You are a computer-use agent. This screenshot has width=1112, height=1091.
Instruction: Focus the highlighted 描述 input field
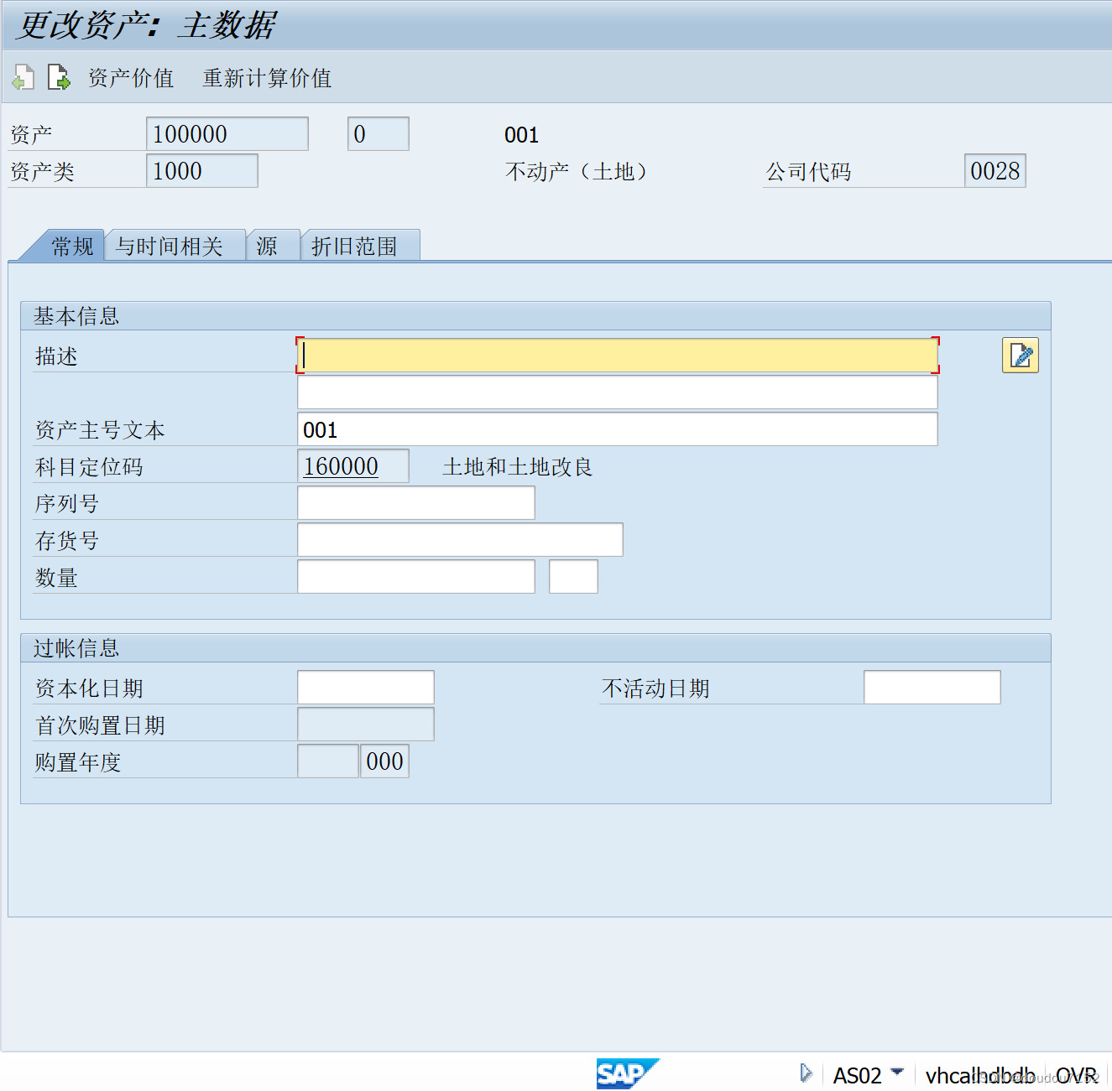click(618, 356)
